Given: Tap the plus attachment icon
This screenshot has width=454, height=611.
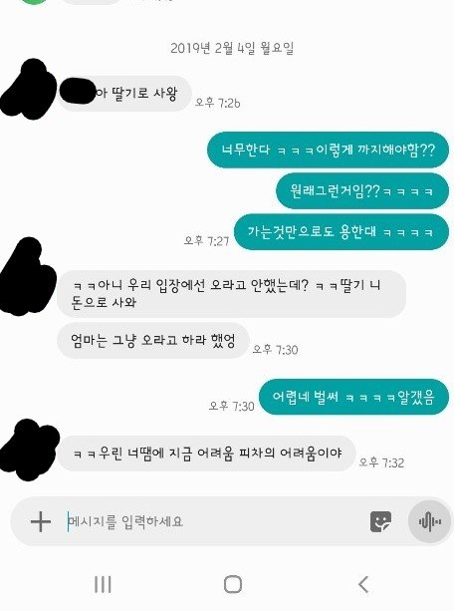Looking at the screenshot, I should click(41, 521).
